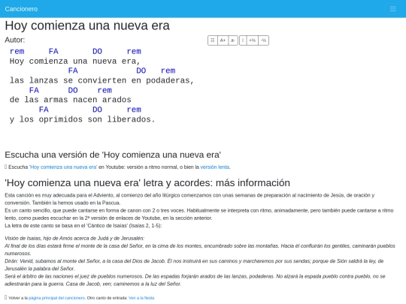Click FA chord above 'las lanzas' line

(73, 71)
